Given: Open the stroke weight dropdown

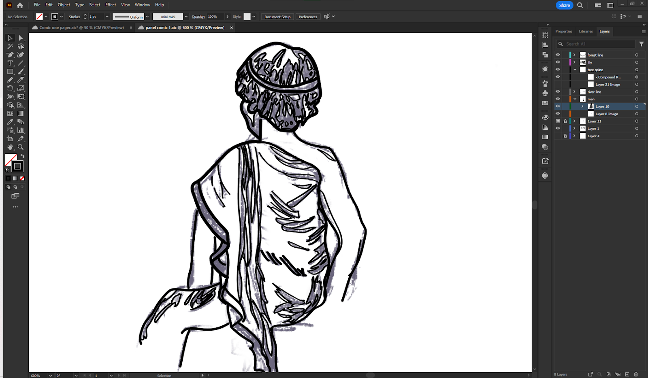Looking at the screenshot, I should click(107, 17).
